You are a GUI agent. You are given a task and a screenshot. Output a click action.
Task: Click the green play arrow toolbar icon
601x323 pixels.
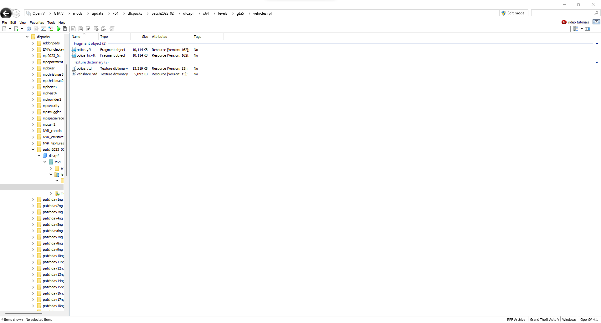click(x=58, y=29)
